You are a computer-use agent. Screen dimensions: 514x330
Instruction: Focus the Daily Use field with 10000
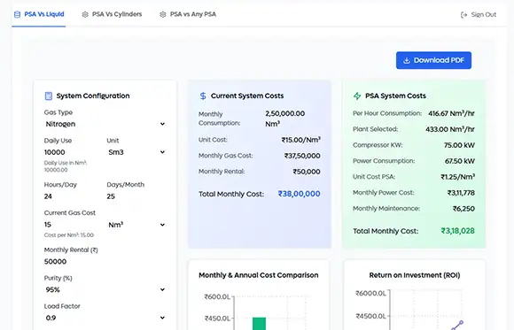click(73, 152)
